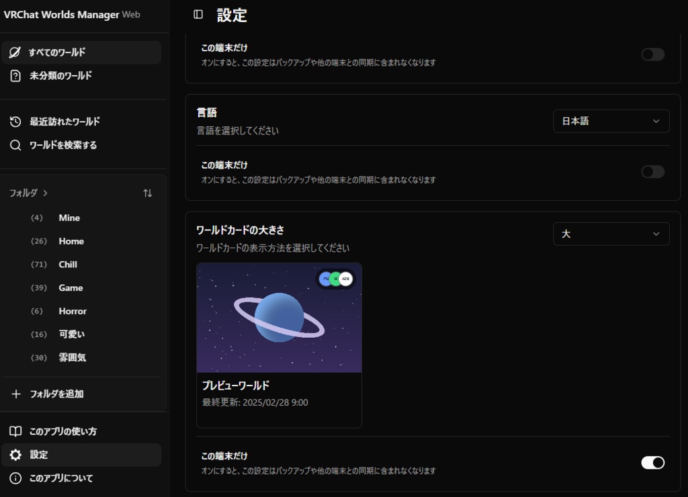Toggle the topmost この端末だけ switch
The width and height of the screenshot is (688, 497).
[653, 54]
